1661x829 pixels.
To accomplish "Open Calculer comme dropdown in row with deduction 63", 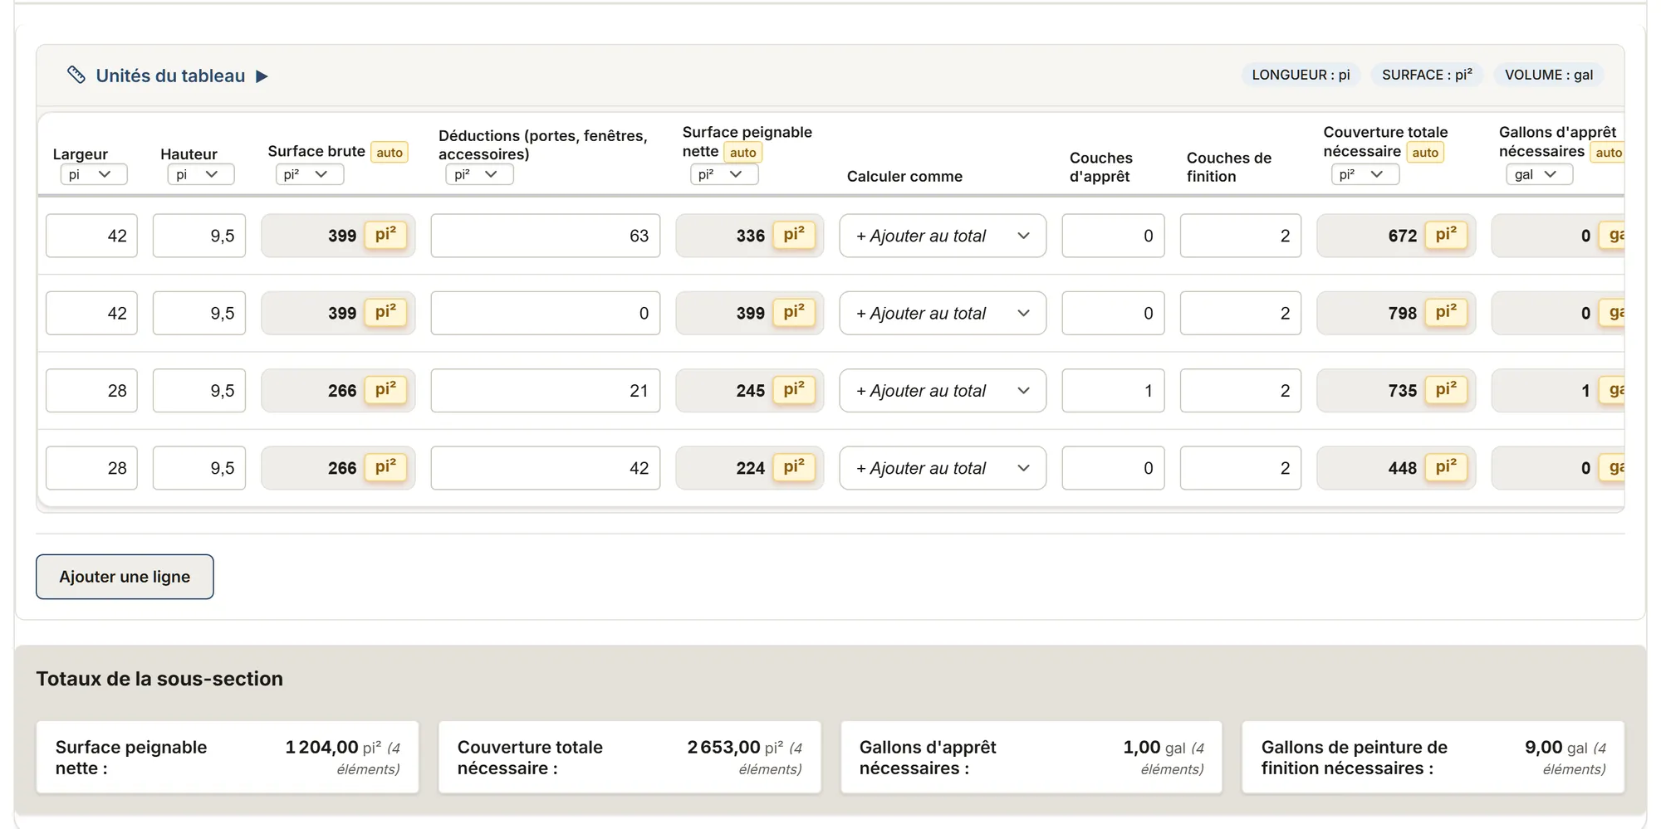I will pos(943,236).
